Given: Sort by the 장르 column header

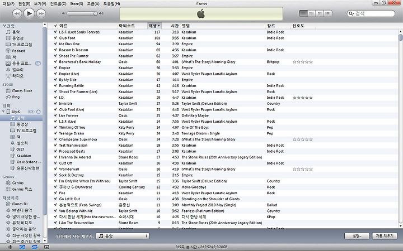Looking at the screenshot, I should point(278,26).
